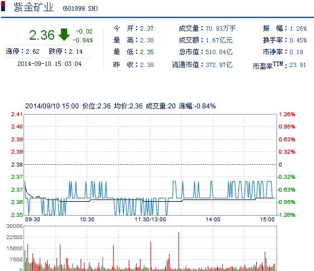
Task: Click total market cap 510.84亿
Action: [x=219, y=52]
